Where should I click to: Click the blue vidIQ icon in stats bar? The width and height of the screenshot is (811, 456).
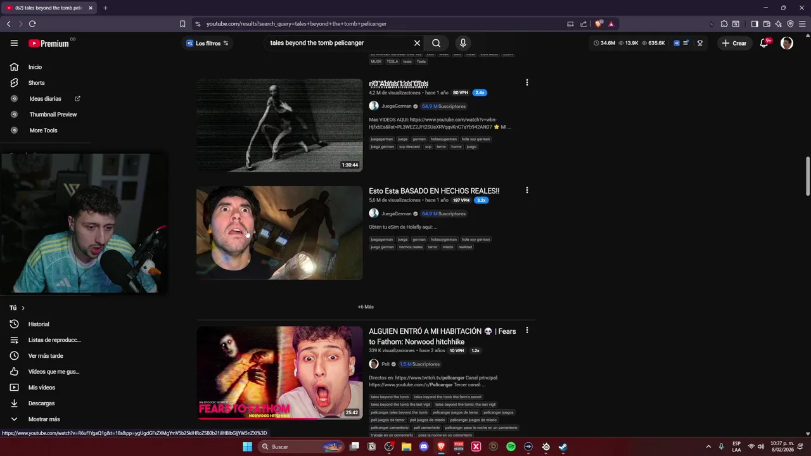[677, 43]
